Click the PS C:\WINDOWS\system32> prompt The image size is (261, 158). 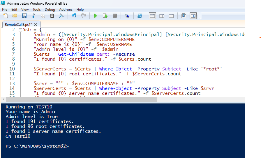(37, 146)
